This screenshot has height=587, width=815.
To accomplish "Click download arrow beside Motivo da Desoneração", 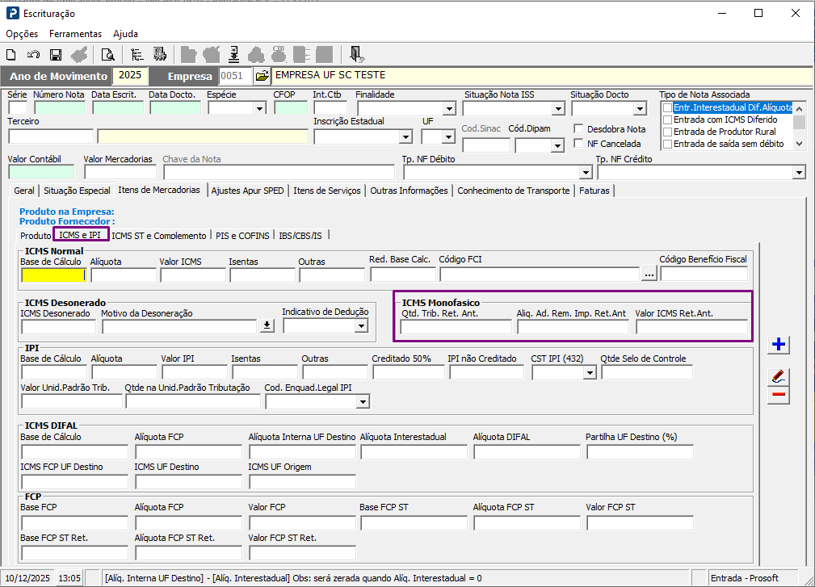I will (267, 325).
